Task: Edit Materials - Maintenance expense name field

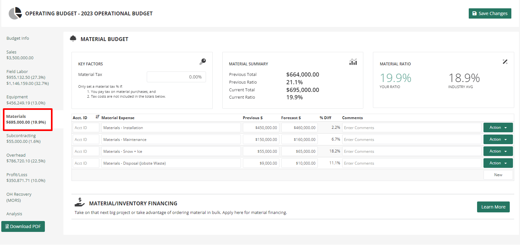Action: click(171, 139)
